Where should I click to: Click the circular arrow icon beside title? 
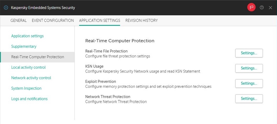click(x=6, y=8)
